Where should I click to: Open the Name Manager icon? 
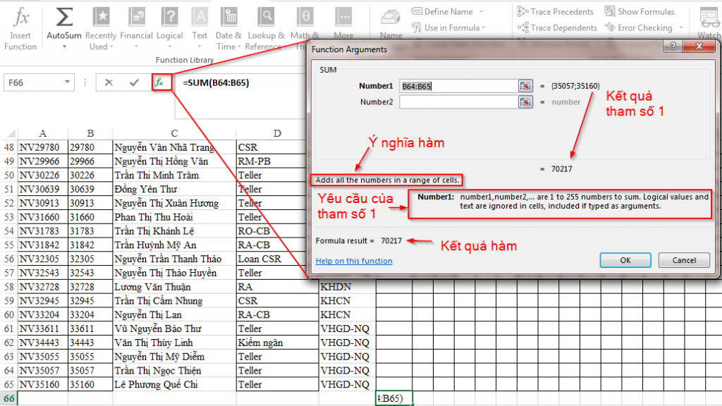pos(391,18)
